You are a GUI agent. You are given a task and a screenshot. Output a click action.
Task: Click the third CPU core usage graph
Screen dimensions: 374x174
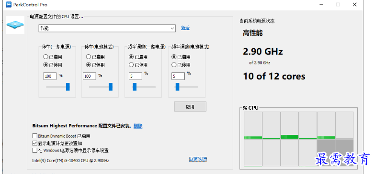tap(290, 125)
